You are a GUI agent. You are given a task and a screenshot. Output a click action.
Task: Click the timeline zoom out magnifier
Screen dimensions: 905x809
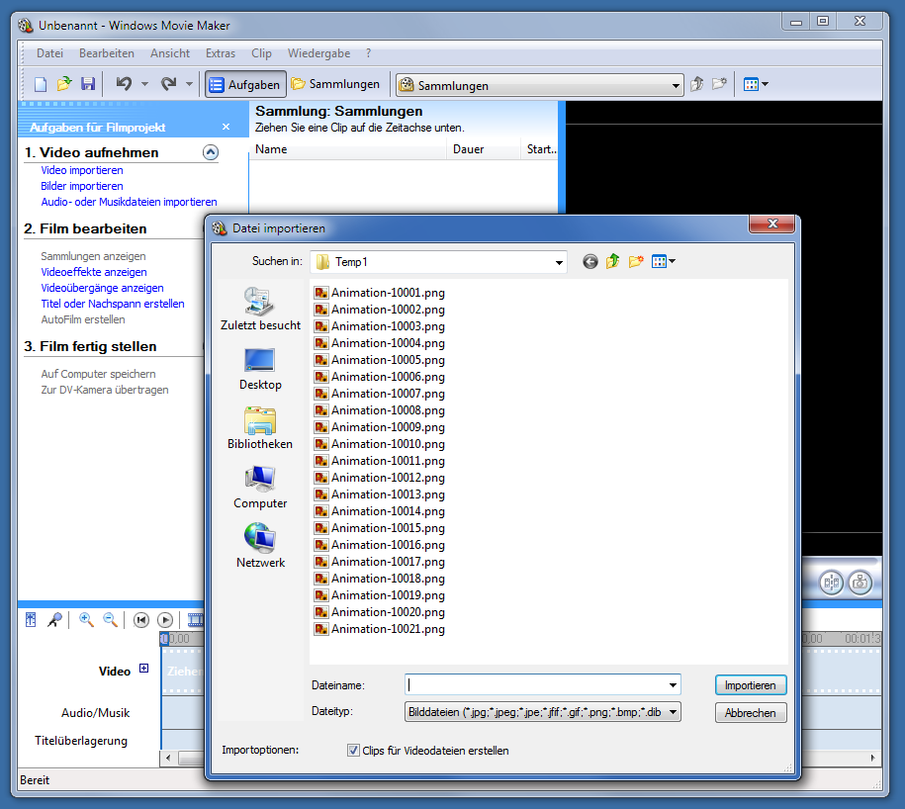110,620
